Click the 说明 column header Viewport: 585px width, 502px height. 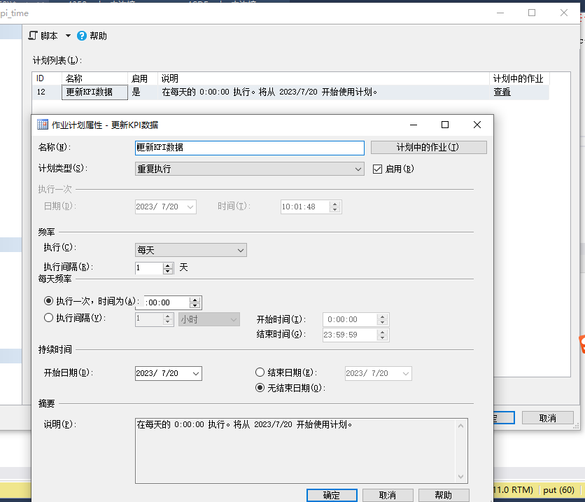pyautogui.click(x=323, y=78)
